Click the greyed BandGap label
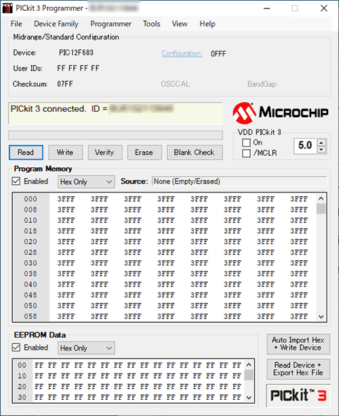 [x=262, y=84]
